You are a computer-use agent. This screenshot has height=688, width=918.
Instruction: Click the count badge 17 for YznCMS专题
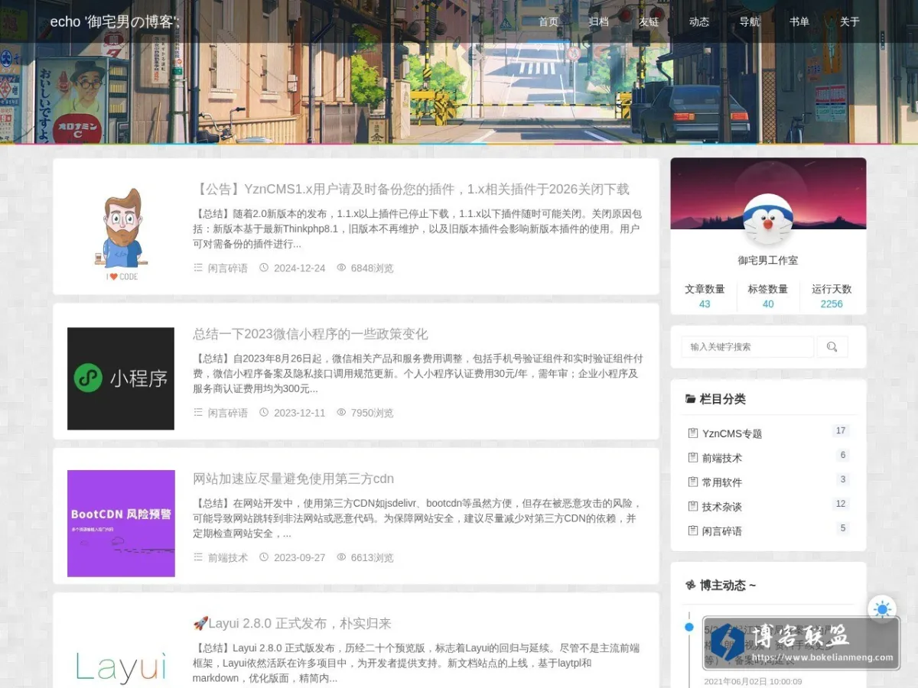841,431
